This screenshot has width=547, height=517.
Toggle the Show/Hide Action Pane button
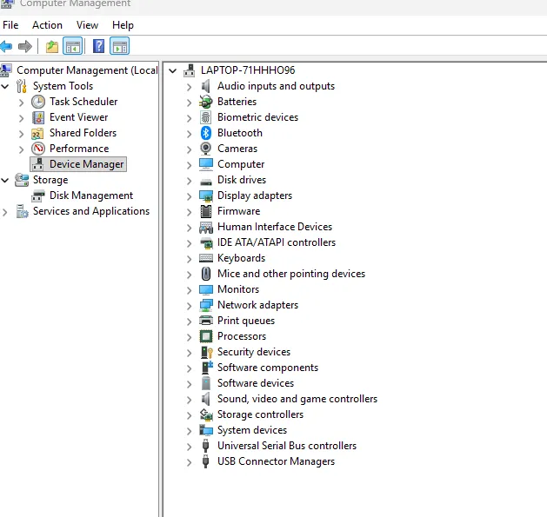[119, 46]
